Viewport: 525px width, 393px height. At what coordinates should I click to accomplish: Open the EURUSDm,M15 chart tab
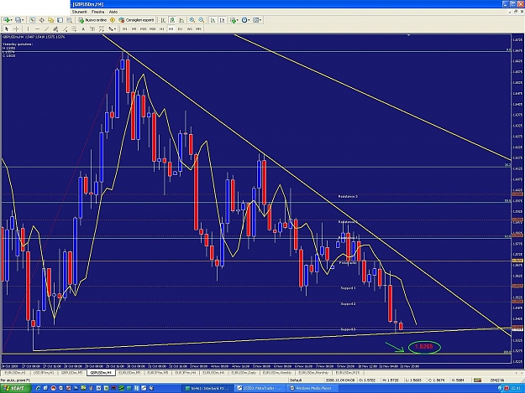348,373
